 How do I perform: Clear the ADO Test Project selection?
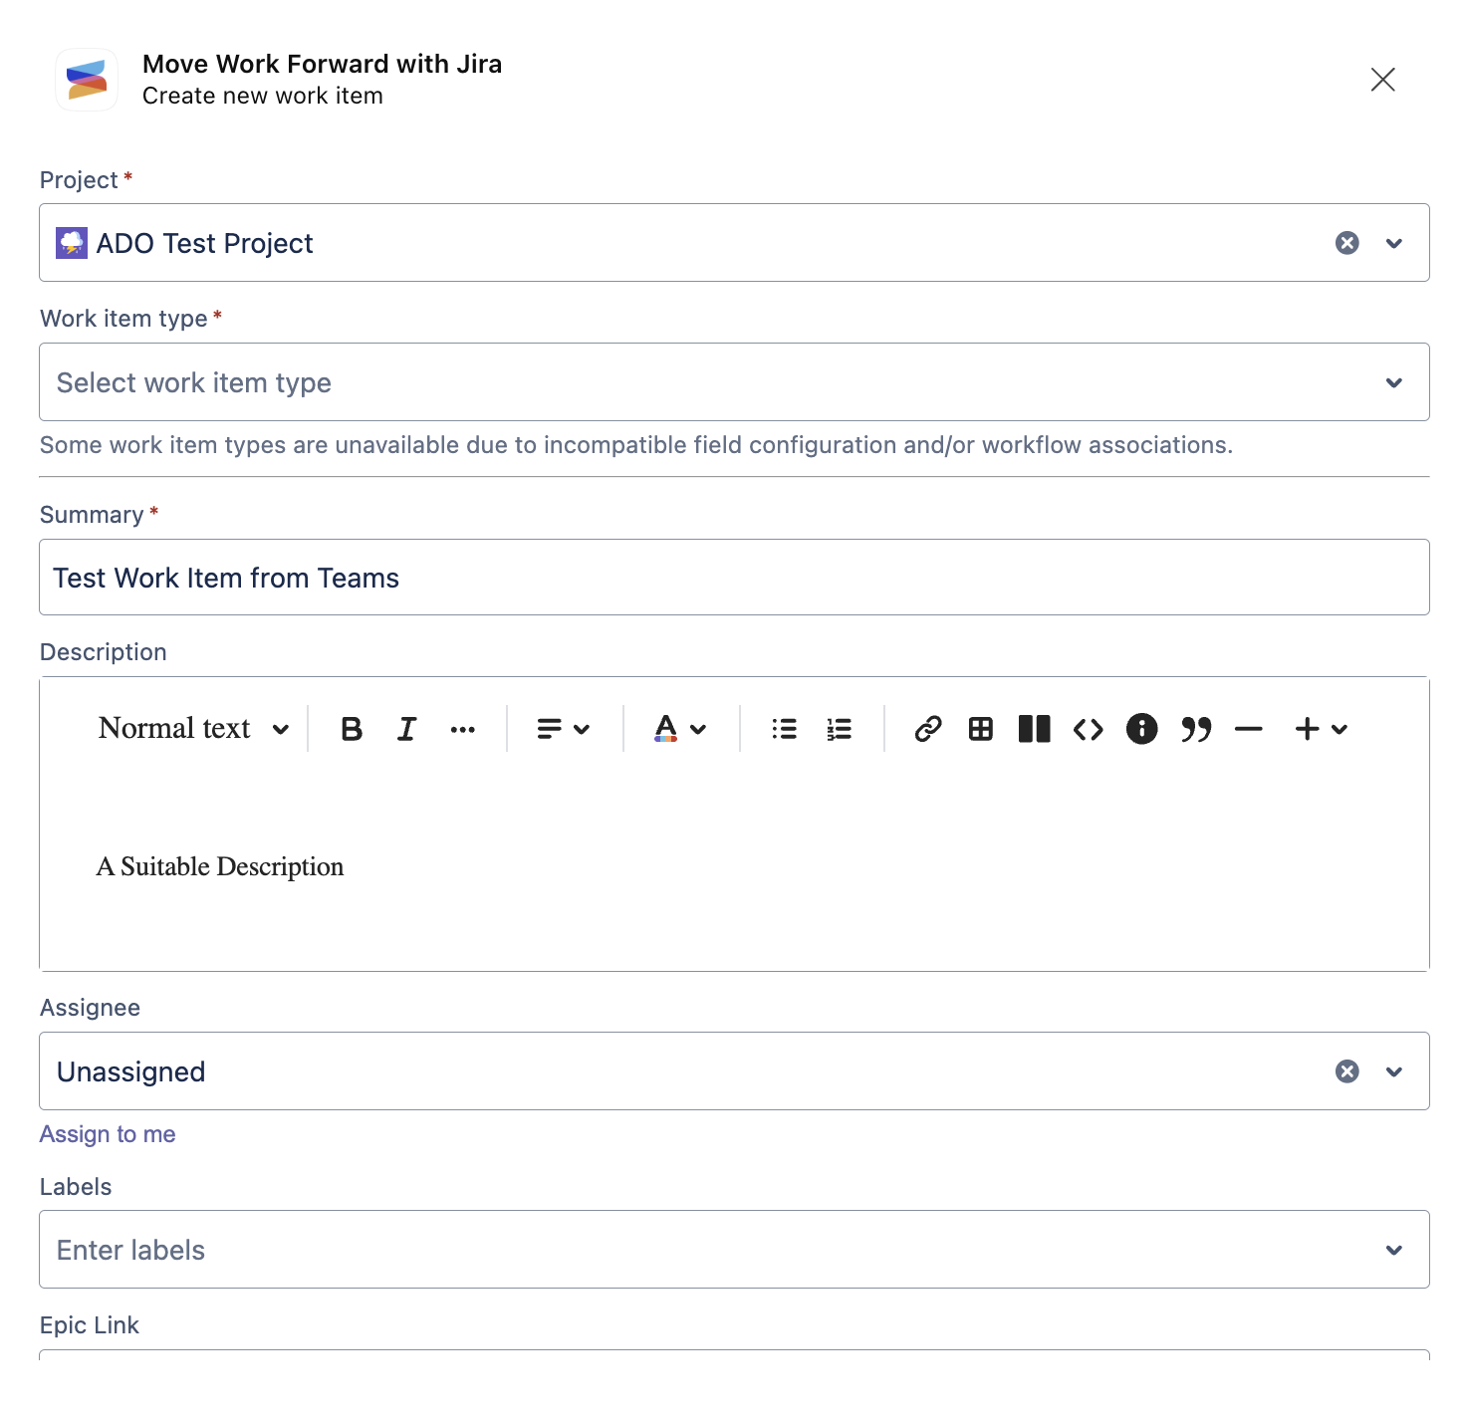(1347, 243)
